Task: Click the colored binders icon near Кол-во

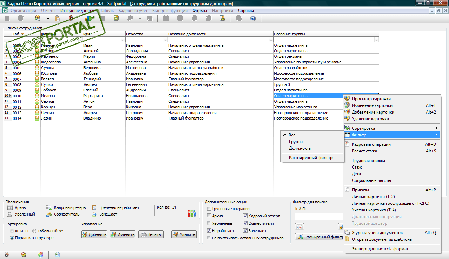Action: point(192,213)
